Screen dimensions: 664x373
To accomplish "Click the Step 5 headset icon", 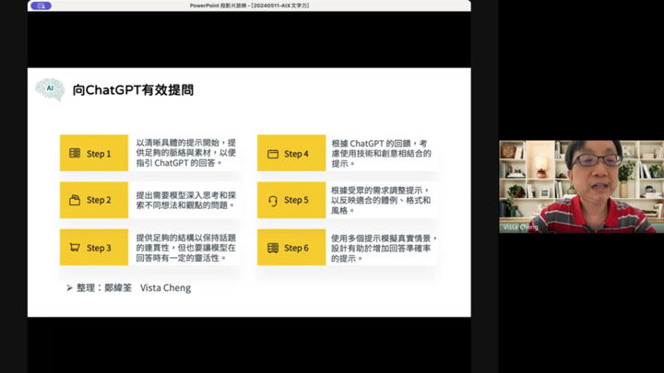I will tap(273, 201).
